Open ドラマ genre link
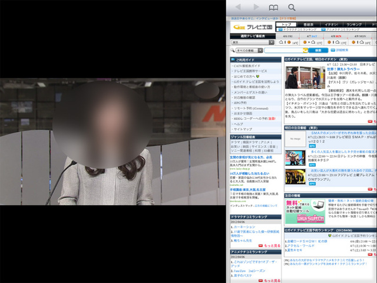 click(x=236, y=142)
